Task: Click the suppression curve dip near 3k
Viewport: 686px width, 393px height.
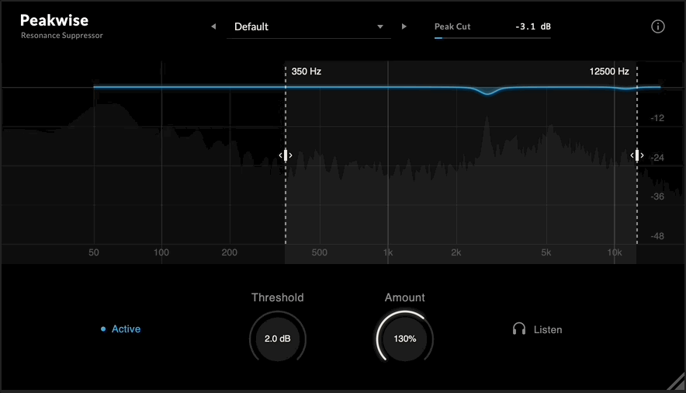Action: point(487,92)
